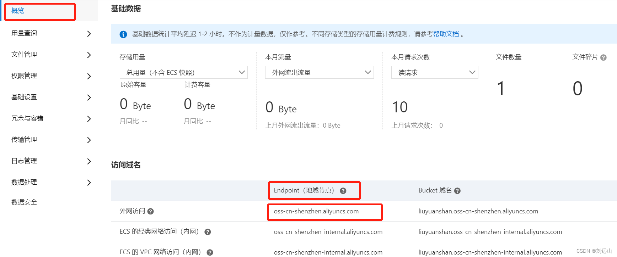Open the 用量查询 menu item
This screenshot has width=617, height=257.
24,33
